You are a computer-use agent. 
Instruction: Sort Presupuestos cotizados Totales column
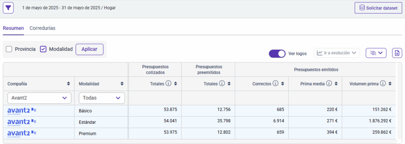[176, 84]
